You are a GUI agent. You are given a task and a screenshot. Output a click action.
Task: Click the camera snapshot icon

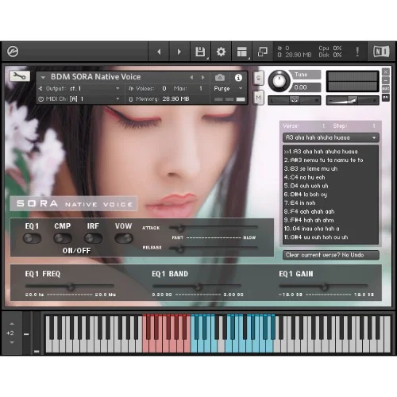(x=220, y=78)
